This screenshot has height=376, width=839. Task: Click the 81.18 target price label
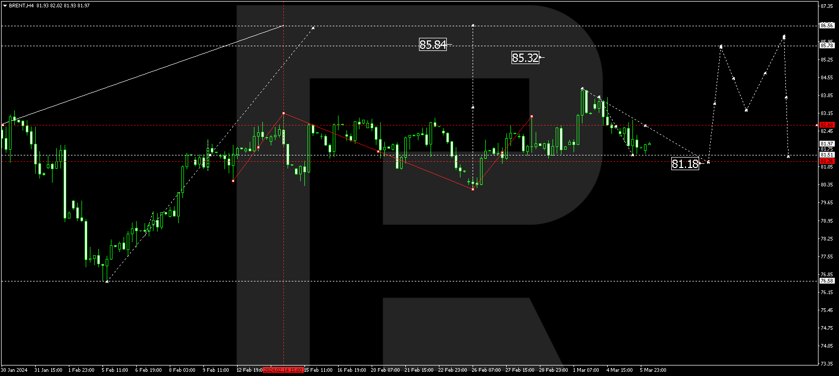[685, 164]
